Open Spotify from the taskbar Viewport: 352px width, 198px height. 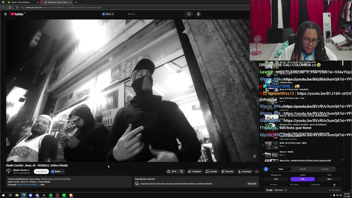pos(51,195)
